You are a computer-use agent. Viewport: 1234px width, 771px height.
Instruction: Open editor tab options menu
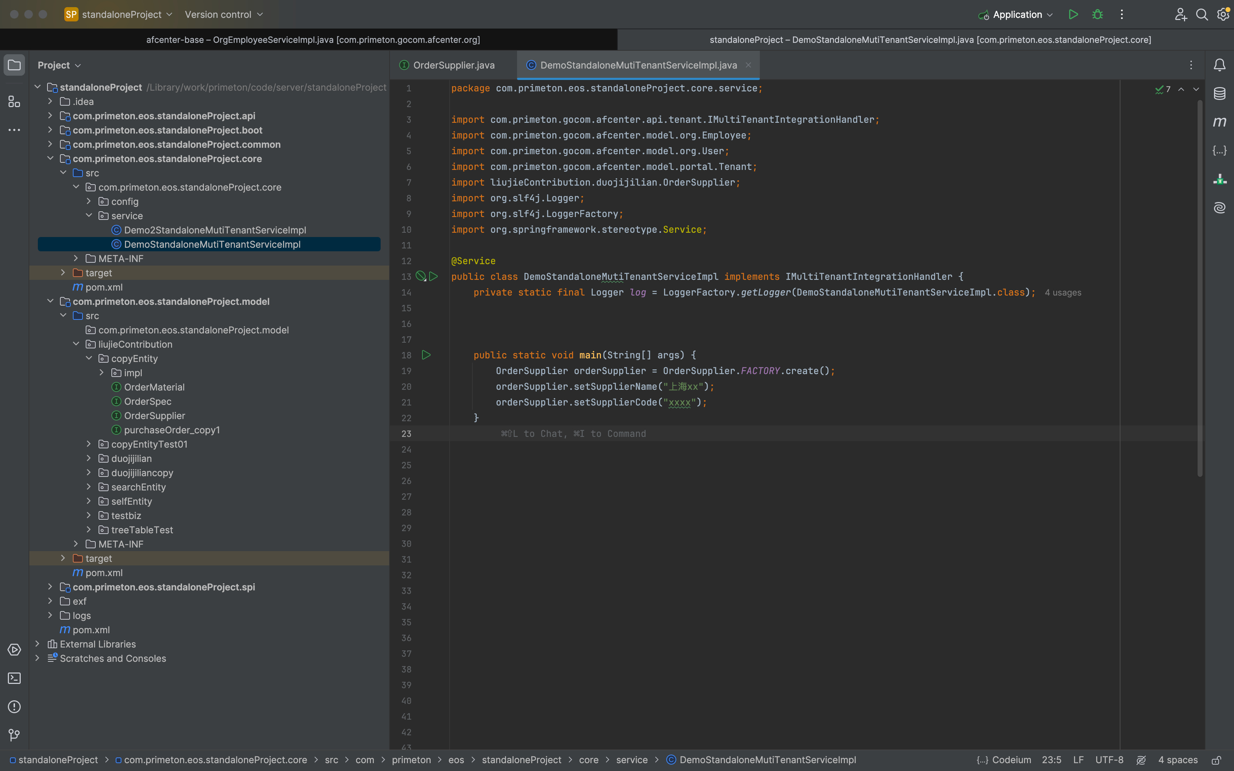(x=1191, y=65)
